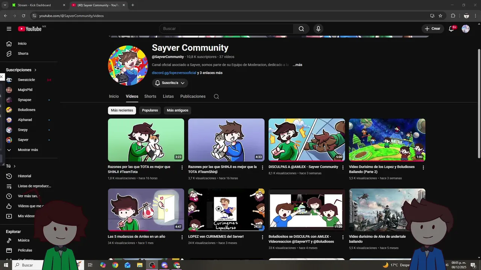The height and width of the screenshot is (270, 481).
Task: Play the DISCULPAS A @AMLEX video thumbnail
Action: click(x=307, y=140)
